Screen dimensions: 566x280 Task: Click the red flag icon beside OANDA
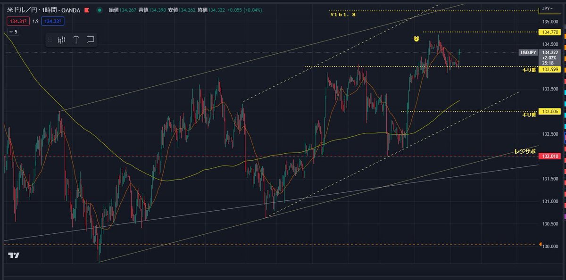click(x=87, y=9)
